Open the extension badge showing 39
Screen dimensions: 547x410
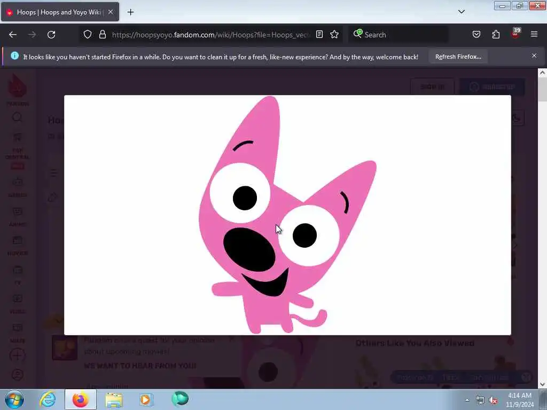pos(515,34)
